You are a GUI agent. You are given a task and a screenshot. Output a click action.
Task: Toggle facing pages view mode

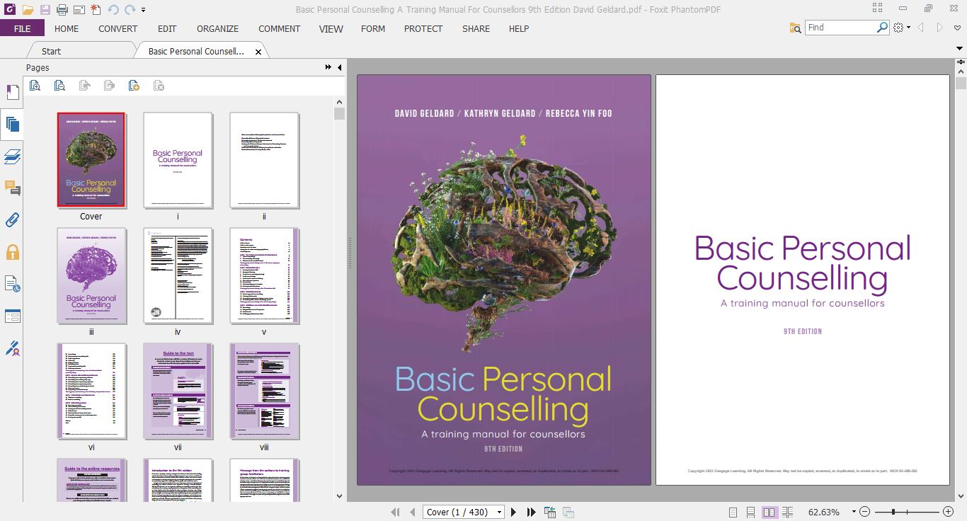[x=769, y=512]
